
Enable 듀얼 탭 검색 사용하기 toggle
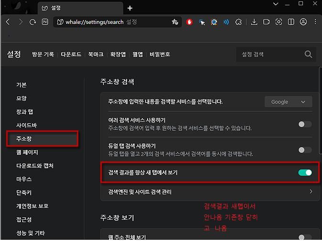305,150
